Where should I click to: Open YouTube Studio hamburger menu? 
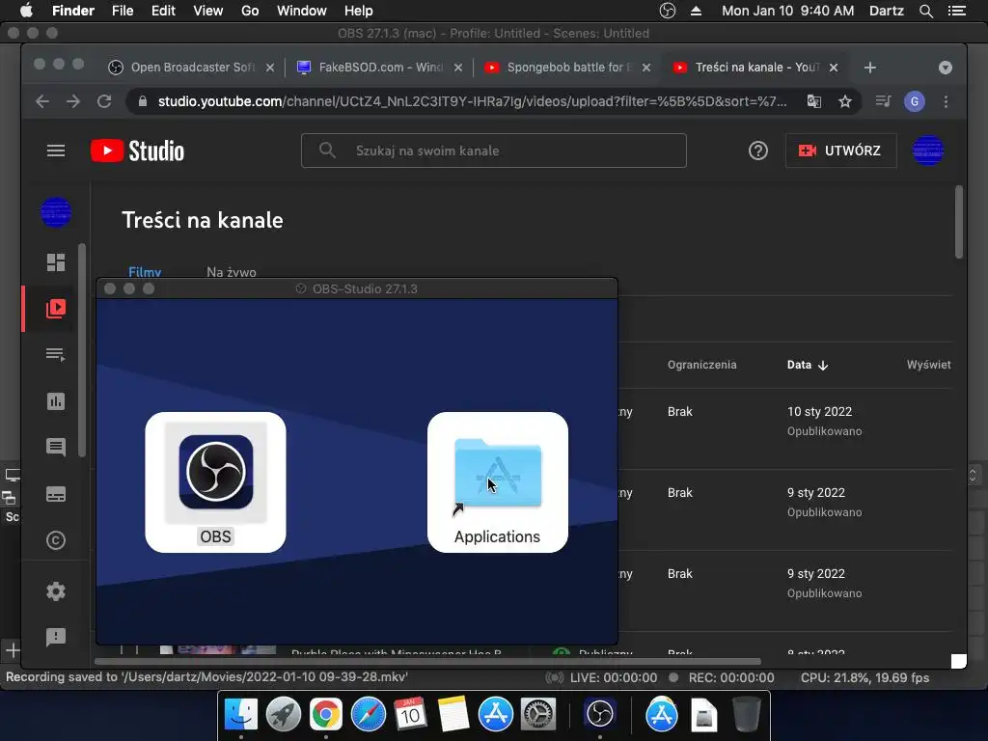click(x=55, y=151)
